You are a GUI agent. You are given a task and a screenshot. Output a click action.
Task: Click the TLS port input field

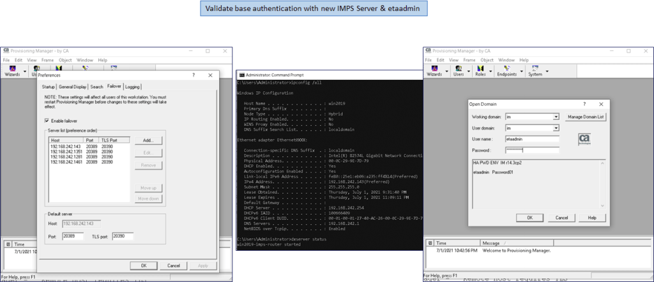click(x=122, y=236)
